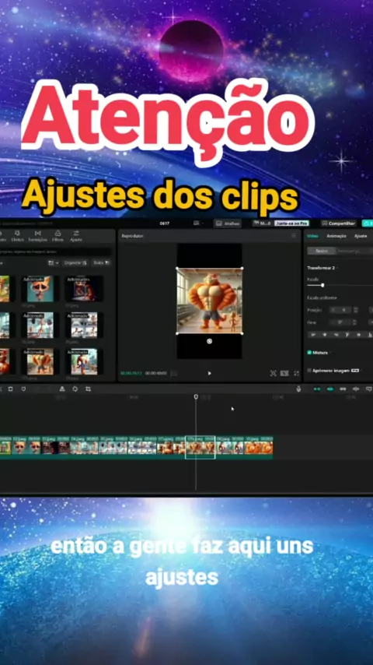Viewport: 373px width, 665px height.
Task: Click the rotate handle below the preview image
Action: 209,341
